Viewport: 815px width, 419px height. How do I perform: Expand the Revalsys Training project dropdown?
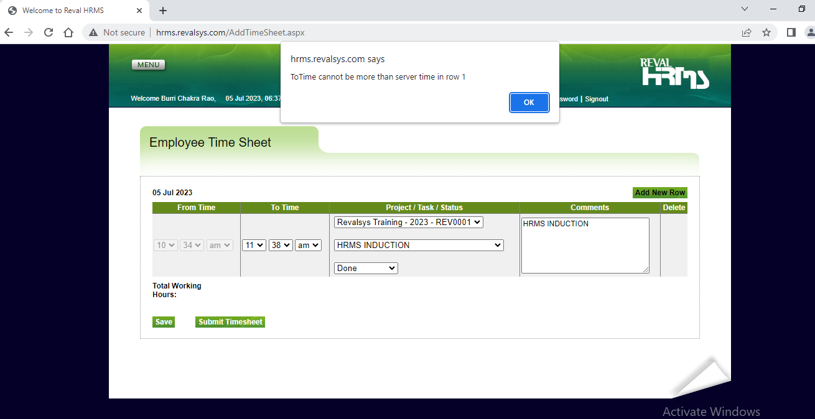click(x=408, y=223)
